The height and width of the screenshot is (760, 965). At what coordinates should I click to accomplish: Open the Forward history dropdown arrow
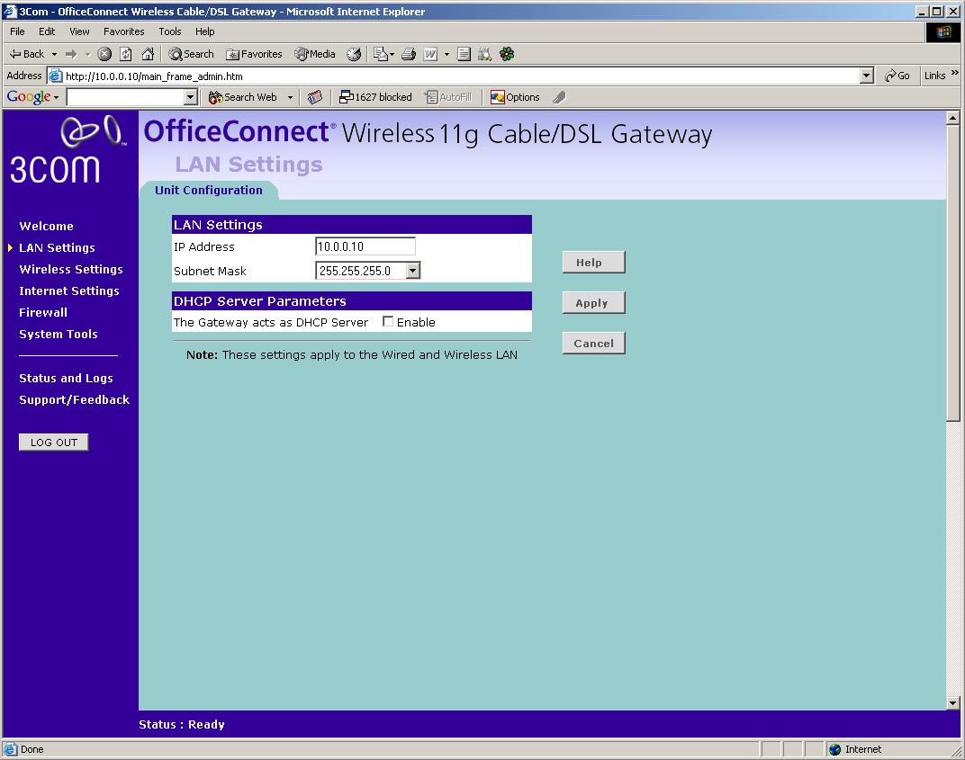[87, 54]
